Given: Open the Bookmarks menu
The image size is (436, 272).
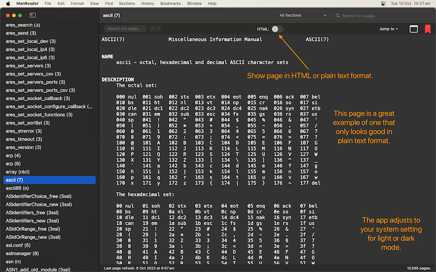Looking at the screenshot, I should 171,3.
